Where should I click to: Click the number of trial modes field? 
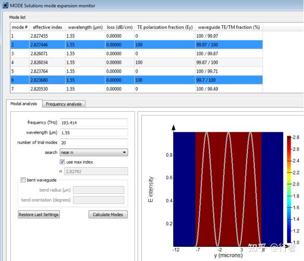(94, 142)
